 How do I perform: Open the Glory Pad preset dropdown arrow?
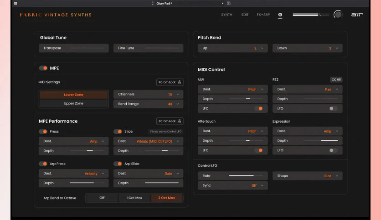click(x=222, y=3)
